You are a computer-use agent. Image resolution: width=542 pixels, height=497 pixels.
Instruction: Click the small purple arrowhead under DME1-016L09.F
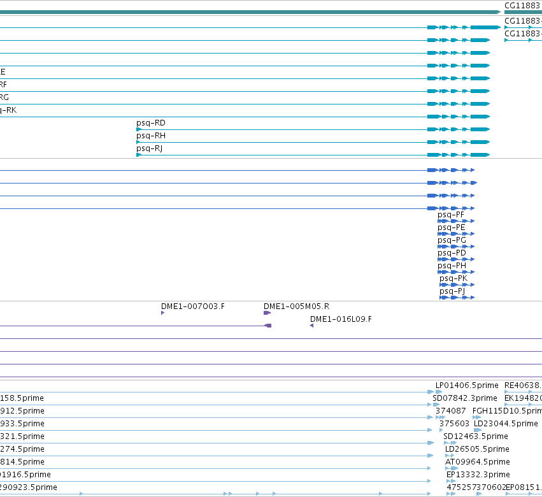tap(312, 326)
